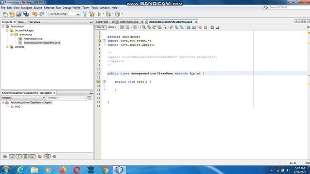Viewport: 310px width, 174px height.
Task: Click Shift Line Left editor icon
Action: point(188,27)
